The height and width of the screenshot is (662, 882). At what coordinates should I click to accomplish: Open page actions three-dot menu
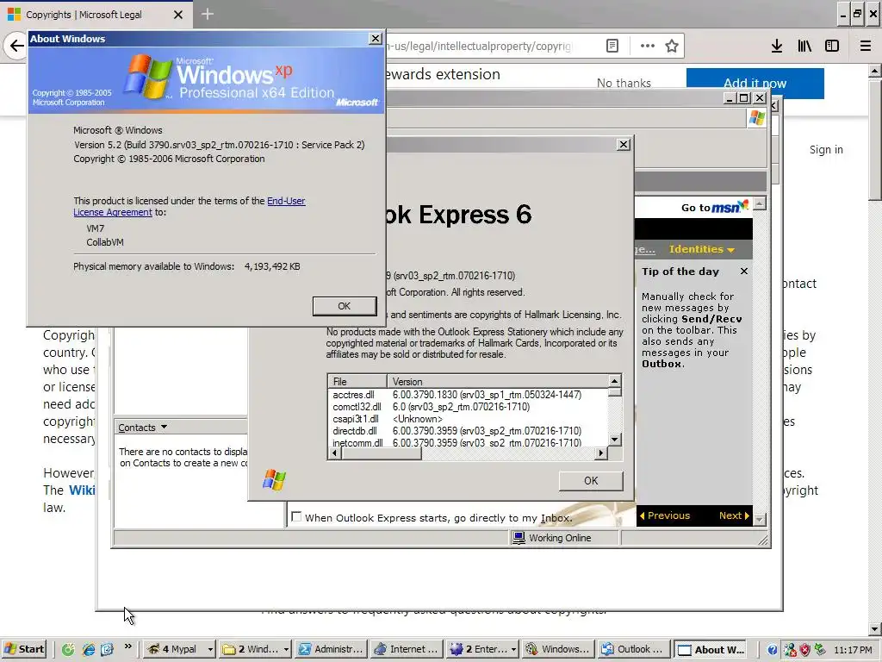click(648, 47)
